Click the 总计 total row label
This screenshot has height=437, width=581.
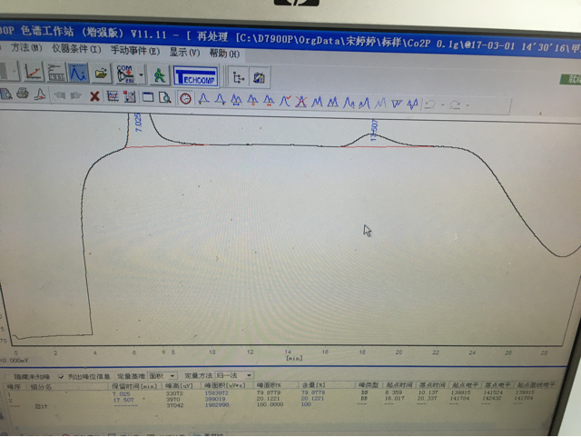click(x=41, y=407)
